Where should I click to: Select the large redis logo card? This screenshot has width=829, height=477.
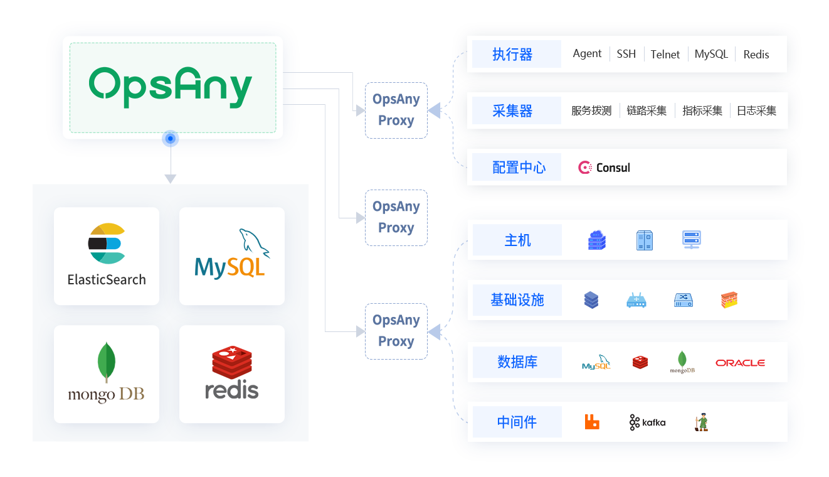tap(232, 374)
